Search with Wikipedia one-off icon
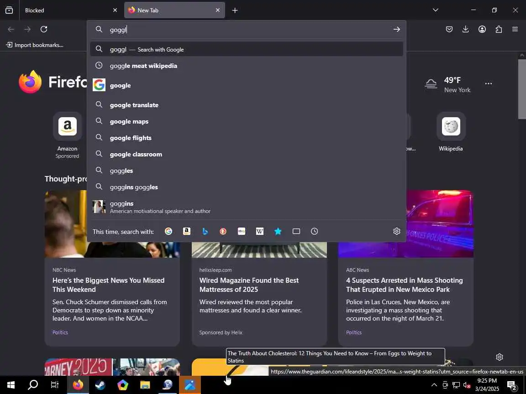The height and width of the screenshot is (394, 526). (x=260, y=231)
